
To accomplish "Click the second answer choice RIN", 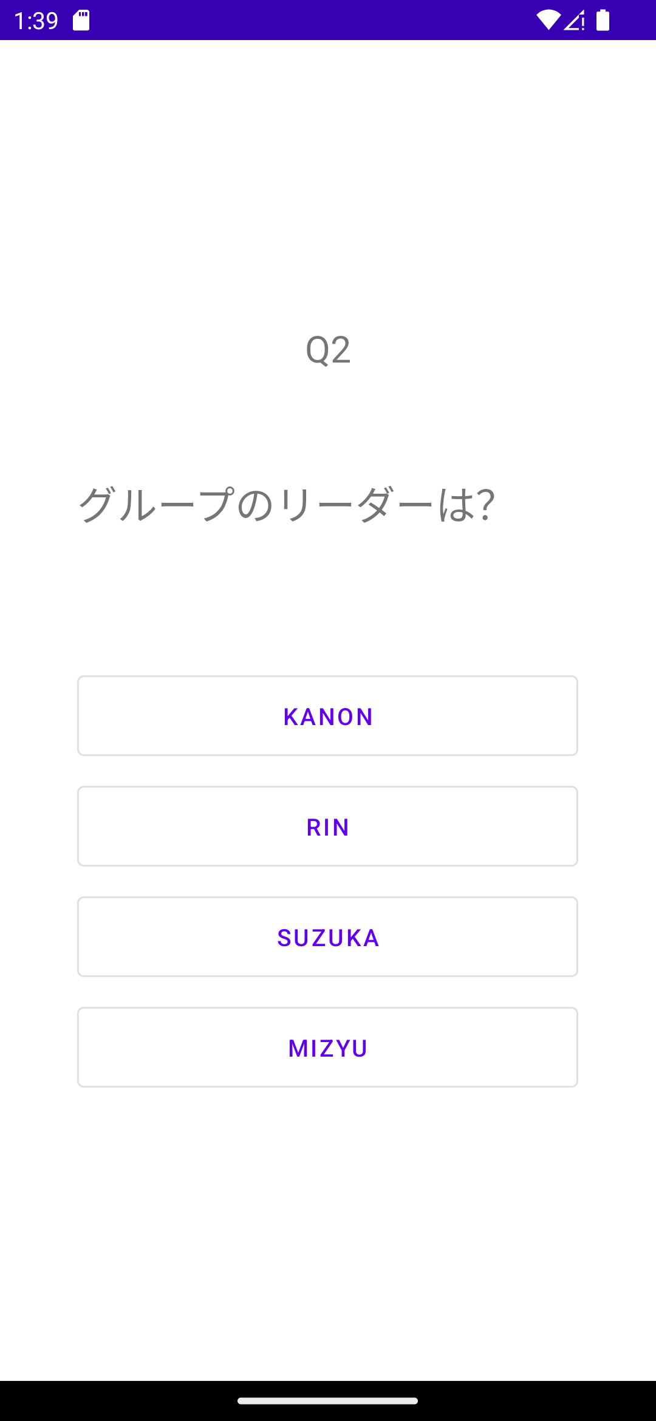I will point(327,826).
